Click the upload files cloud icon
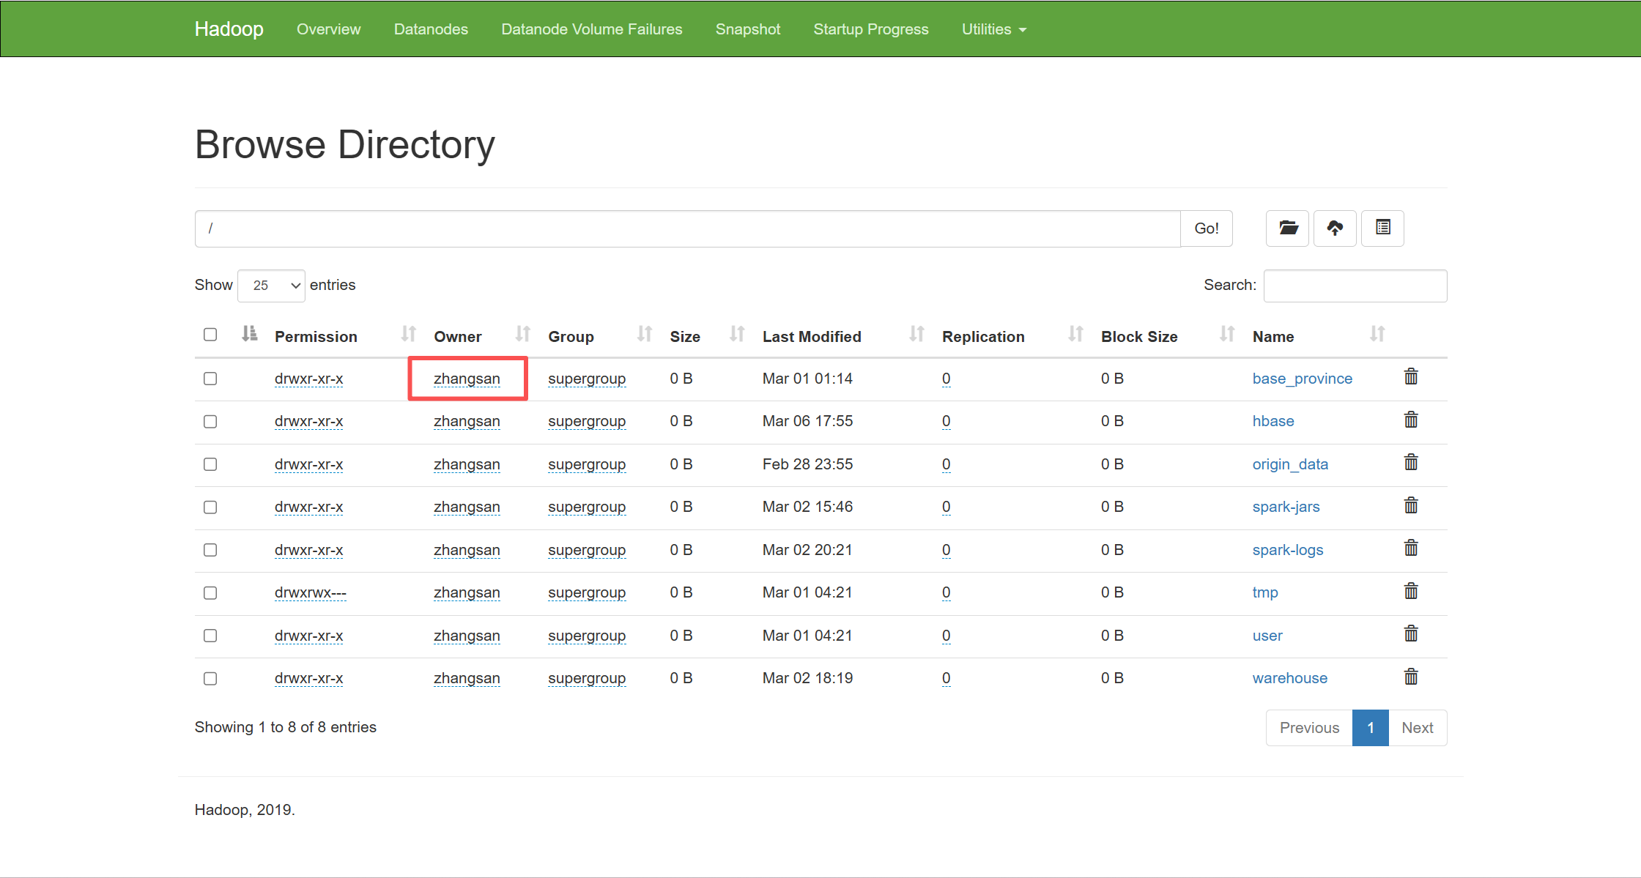This screenshot has width=1641, height=878. coord(1335,228)
